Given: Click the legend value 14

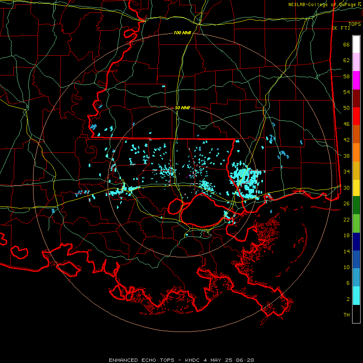Looking at the screenshot, I should [346, 251].
